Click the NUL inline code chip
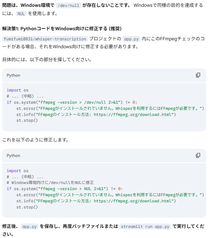Viewport: 209px width, 238px height. point(21,14)
